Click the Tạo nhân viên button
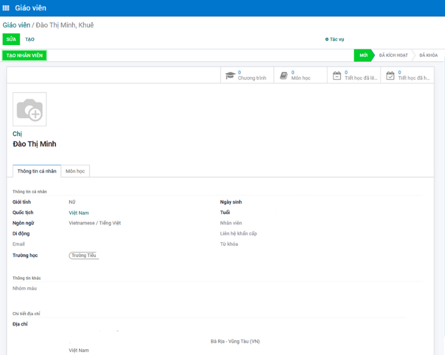 (x=24, y=55)
